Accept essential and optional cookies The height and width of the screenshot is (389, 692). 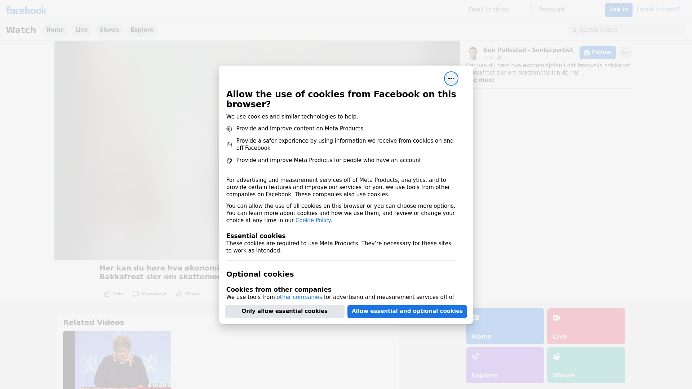407,311
